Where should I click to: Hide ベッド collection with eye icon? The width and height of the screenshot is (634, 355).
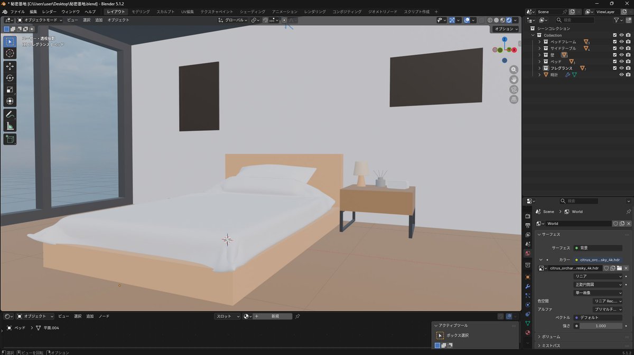pyautogui.click(x=621, y=62)
